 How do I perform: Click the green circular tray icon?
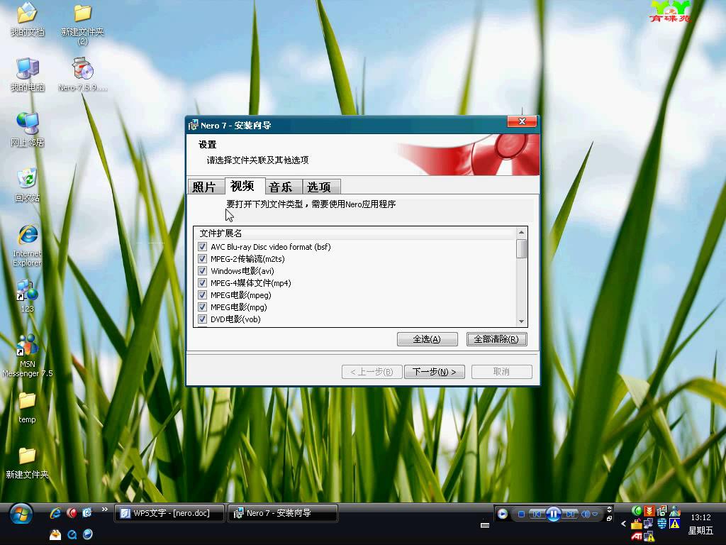point(637,511)
